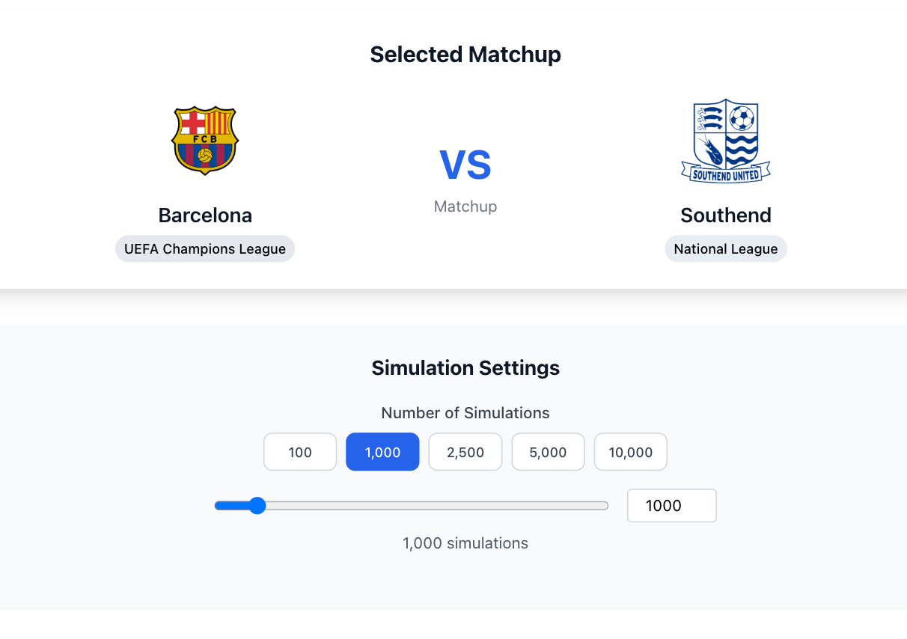Click the Southend team name
The width and height of the screenshot is (907, 639).
tap(726, 215)
